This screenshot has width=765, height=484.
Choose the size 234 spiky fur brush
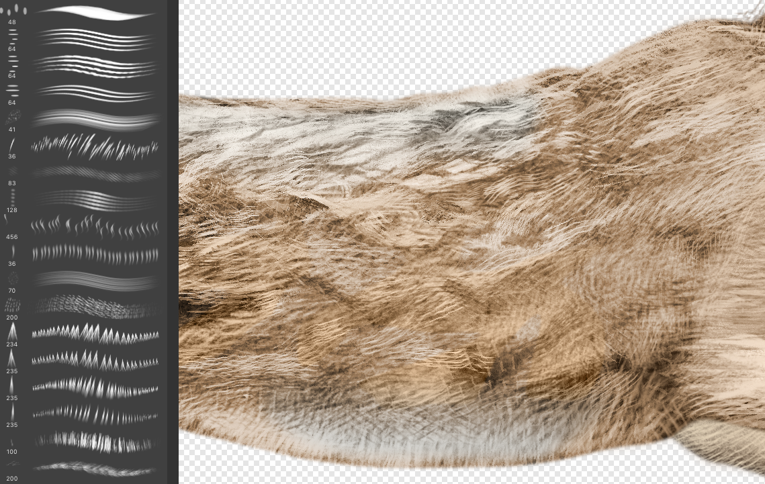point(94,334)
